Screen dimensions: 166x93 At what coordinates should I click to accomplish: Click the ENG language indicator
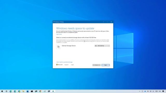tap(160, 91)
